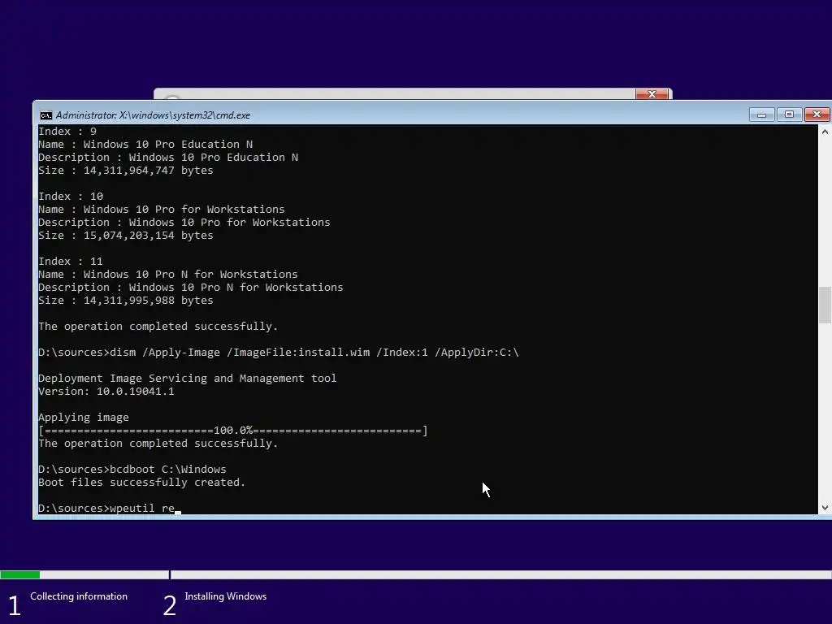
Task: Click 'Size : 14,311,964,747 bytes' line
Action: pos(126,171)
